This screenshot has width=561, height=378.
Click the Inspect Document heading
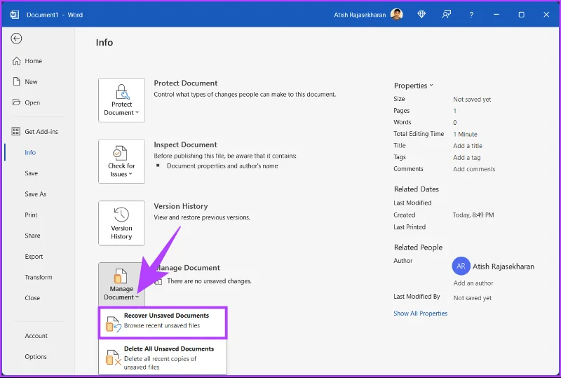185,144
